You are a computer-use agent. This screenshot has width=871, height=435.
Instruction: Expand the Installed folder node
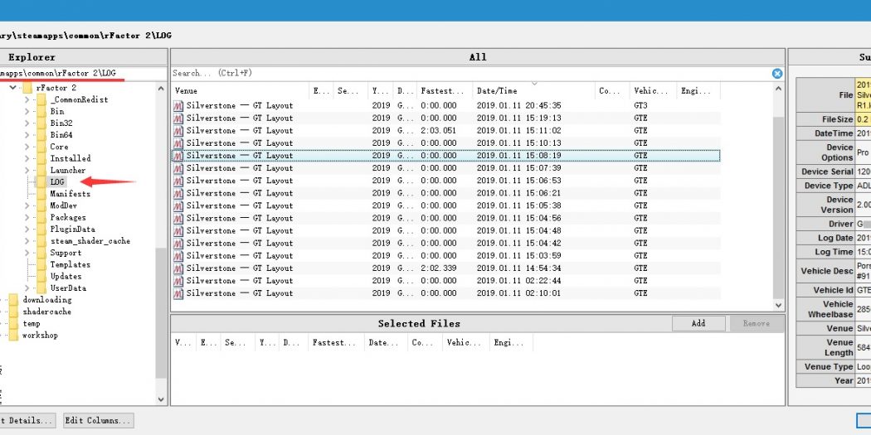pyautogui.click(x=27, y=158)
